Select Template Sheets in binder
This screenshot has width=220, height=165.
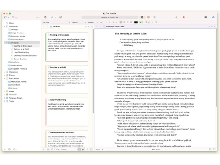16,98
